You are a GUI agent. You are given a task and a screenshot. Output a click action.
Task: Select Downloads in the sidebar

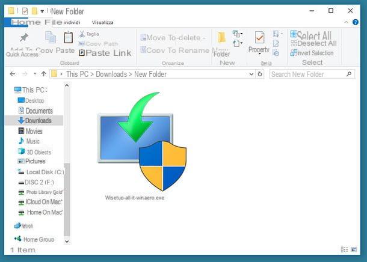point(34,121)
